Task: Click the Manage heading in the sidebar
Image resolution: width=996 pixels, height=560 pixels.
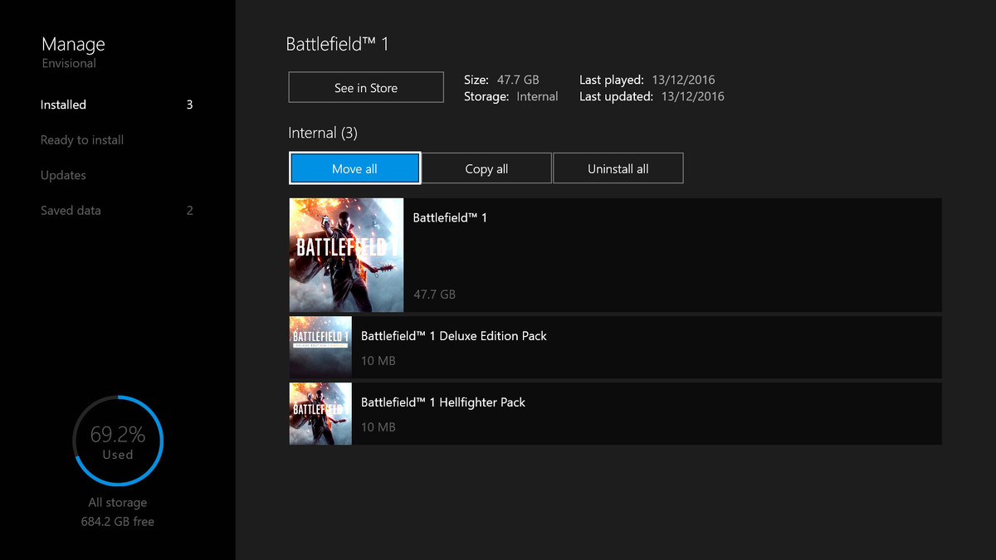Action: (73, 44)
